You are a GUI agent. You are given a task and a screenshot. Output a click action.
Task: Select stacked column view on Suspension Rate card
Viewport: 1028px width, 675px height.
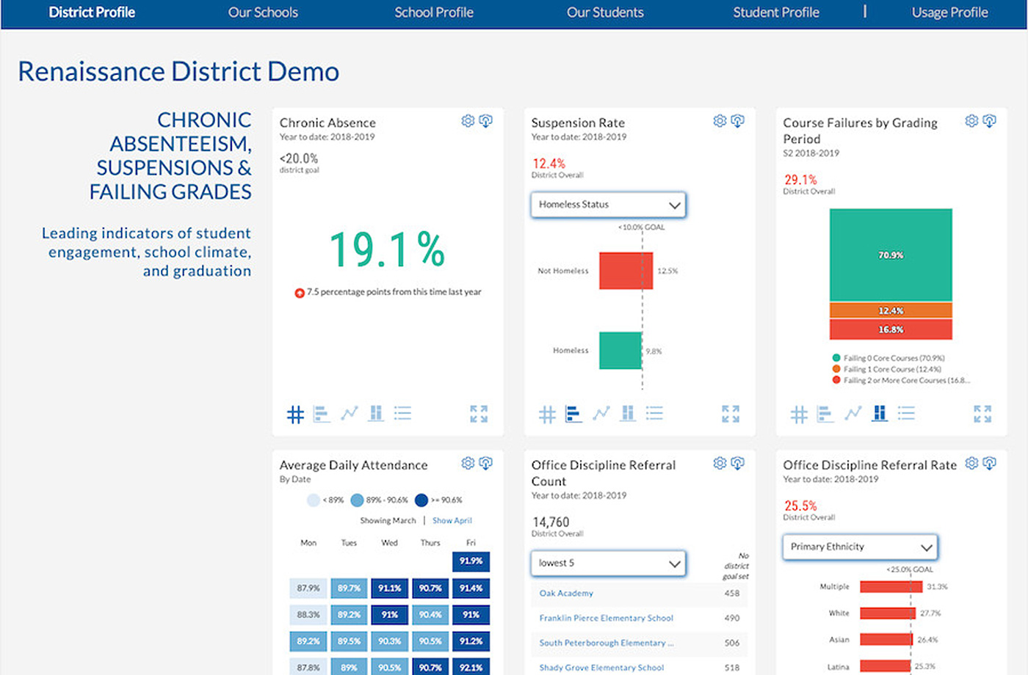pos(628,414)
